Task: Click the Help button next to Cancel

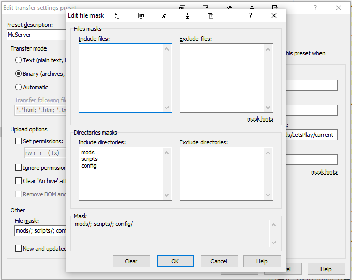Action: click(262, 261)
